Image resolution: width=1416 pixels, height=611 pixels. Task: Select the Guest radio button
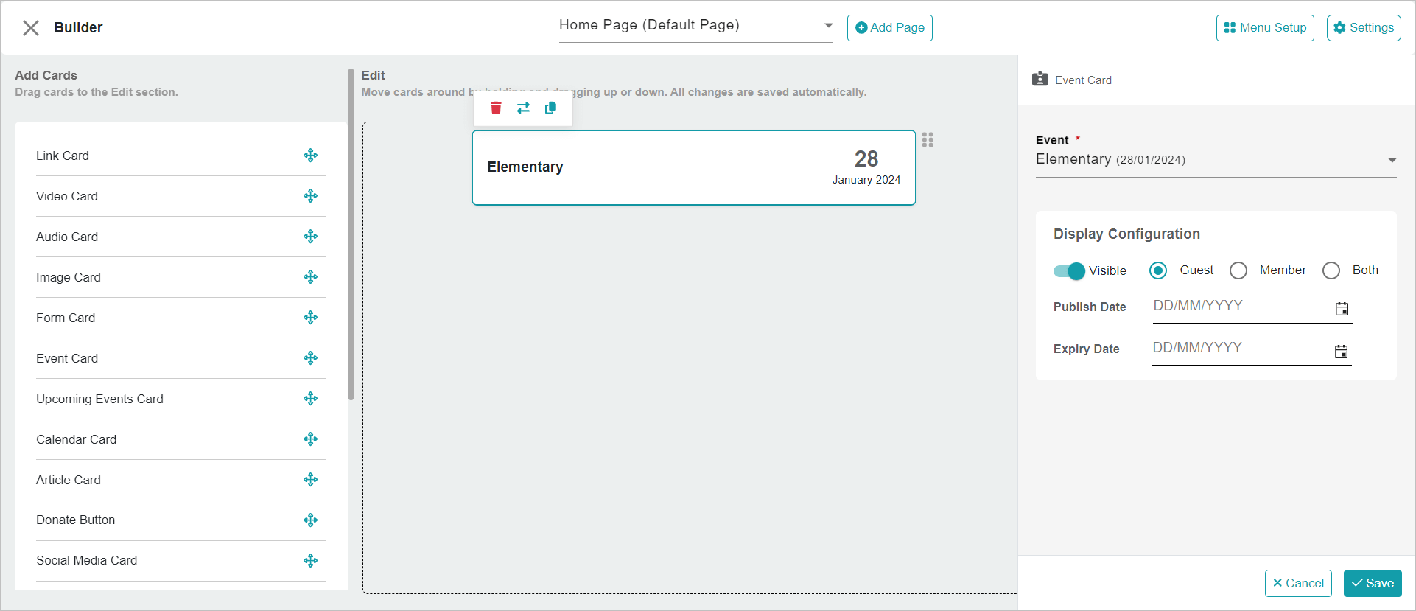coord(1158,270)
